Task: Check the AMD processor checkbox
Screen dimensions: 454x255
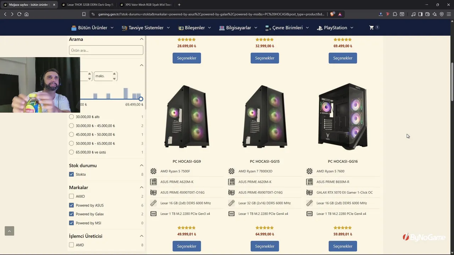Action: pos(71,245)
